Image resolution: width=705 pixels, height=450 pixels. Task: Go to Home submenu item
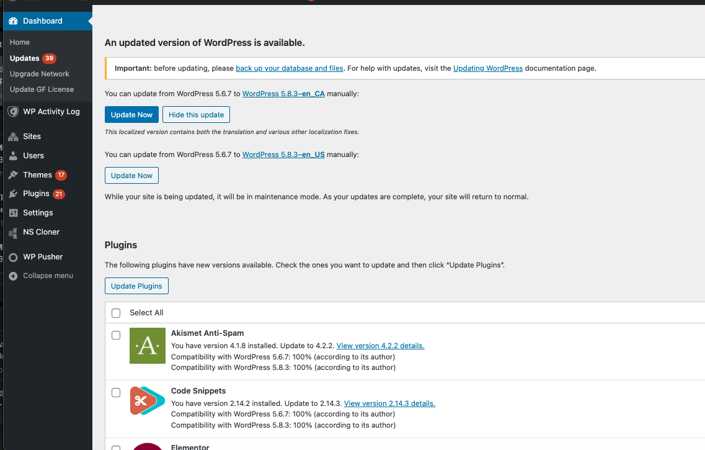pyautogui.click(x=20, y=42)
